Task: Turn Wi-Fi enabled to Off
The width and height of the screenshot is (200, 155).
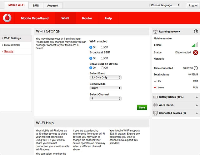Action: pyautogui.click(x=102, y=47)
